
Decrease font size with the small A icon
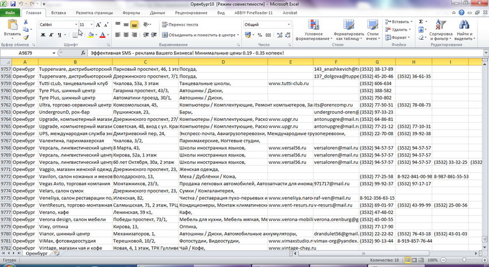pos(106,24)
